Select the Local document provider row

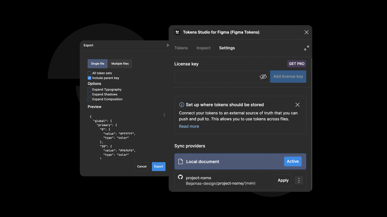tap(240, 162)
